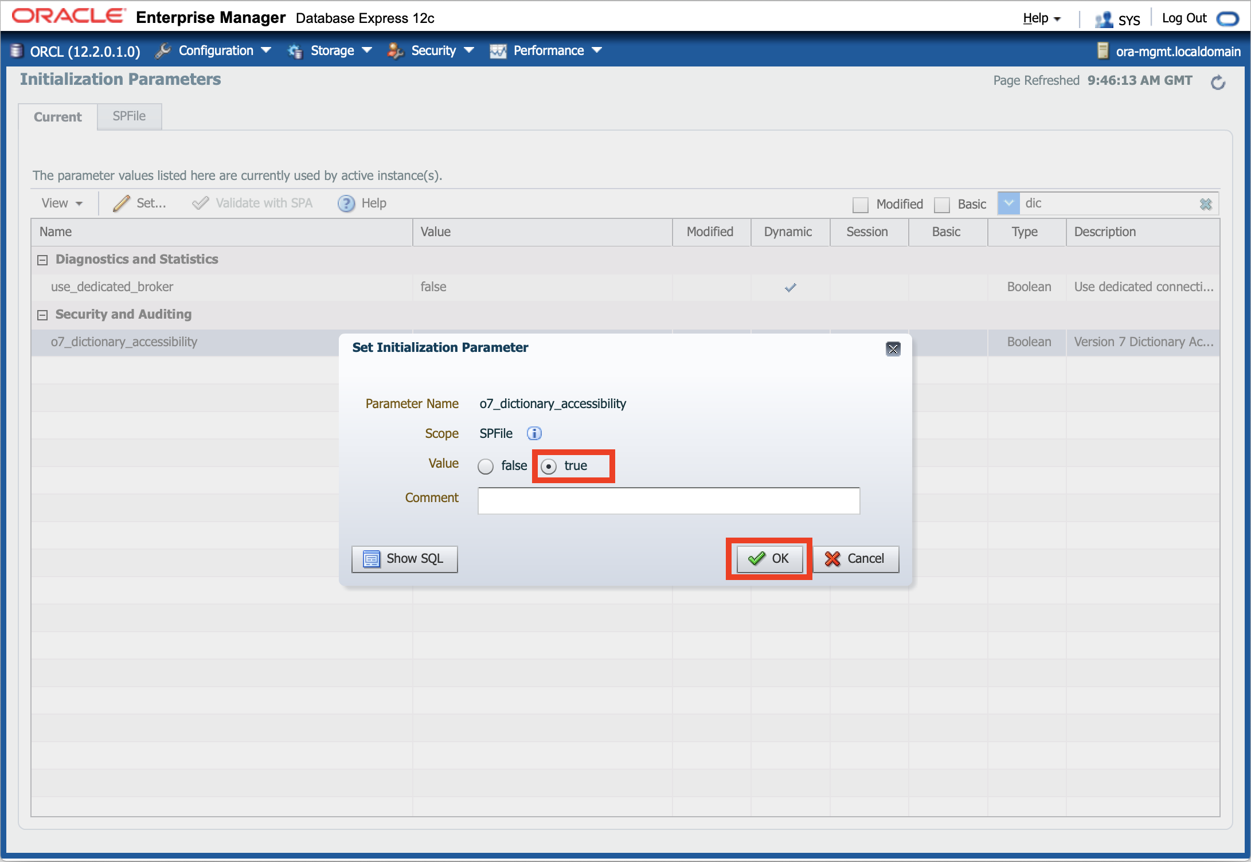The image size is (1251, 862).
Task: Click the Dynamic column header
Action: (791, 232)
